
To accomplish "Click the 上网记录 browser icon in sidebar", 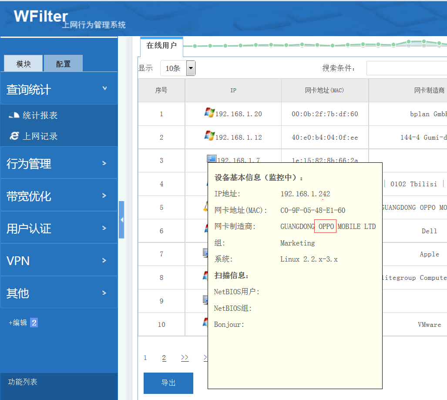I will tap(14, 136).
